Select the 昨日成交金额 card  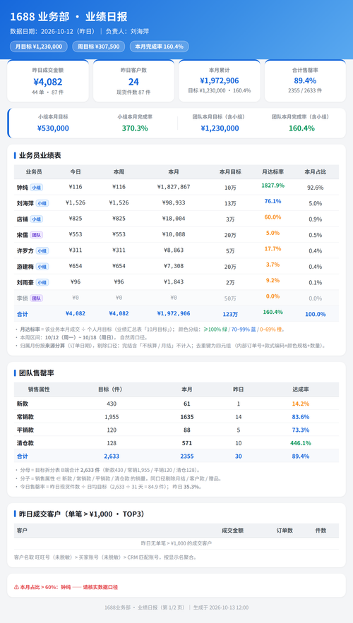click(x=48, y=80)
